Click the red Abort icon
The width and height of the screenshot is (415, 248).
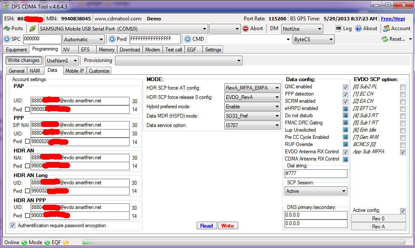tap(246, 28)
